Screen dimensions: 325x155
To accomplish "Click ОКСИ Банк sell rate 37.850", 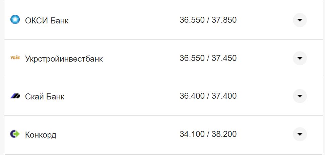I will click(224, 20).
